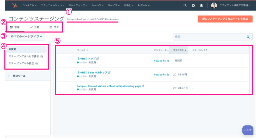Click the magnifier icon in the 検索 field
The image size is (256, 138).
(x=248, y=37)
